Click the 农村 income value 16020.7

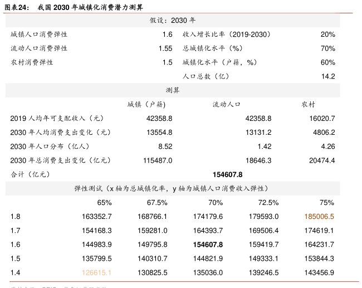[322, 118]
